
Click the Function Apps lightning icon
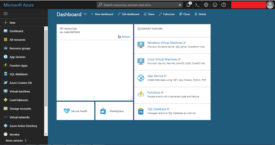tap(5, 65)
